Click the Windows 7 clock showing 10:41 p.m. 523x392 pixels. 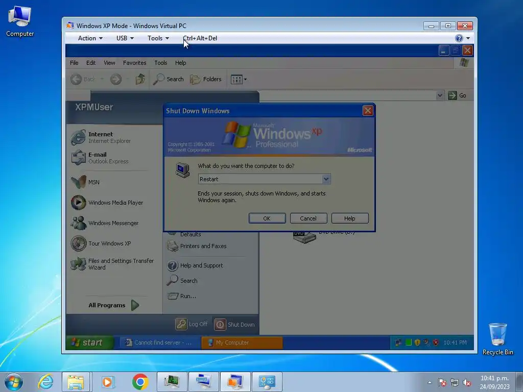pos(494,382)
